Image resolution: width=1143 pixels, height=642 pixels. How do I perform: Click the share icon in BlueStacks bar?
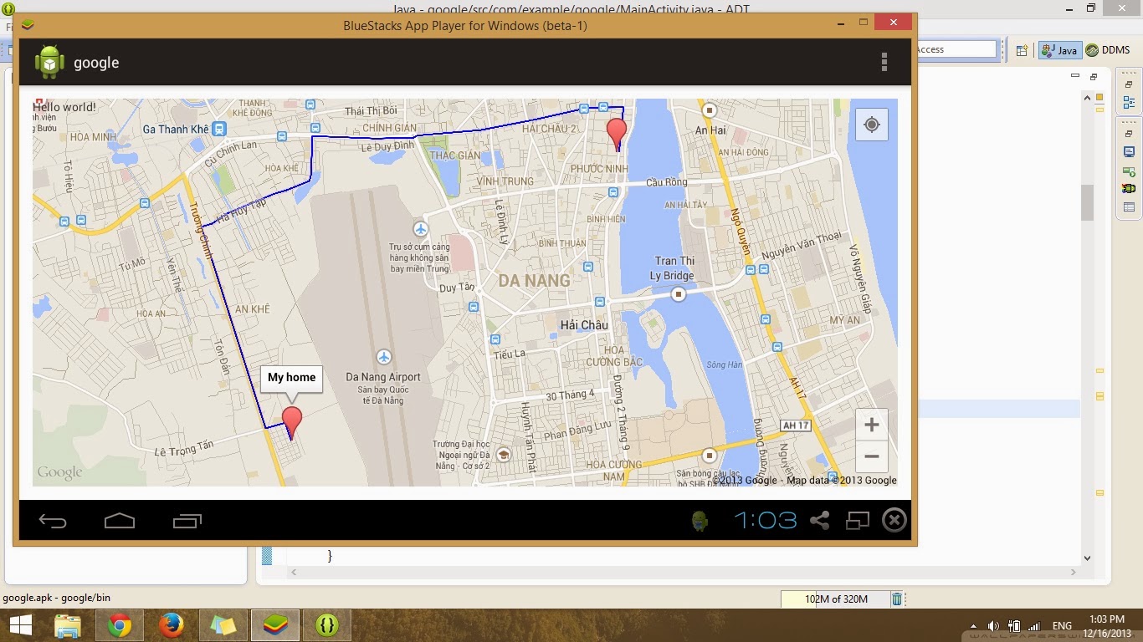[819, 521]
